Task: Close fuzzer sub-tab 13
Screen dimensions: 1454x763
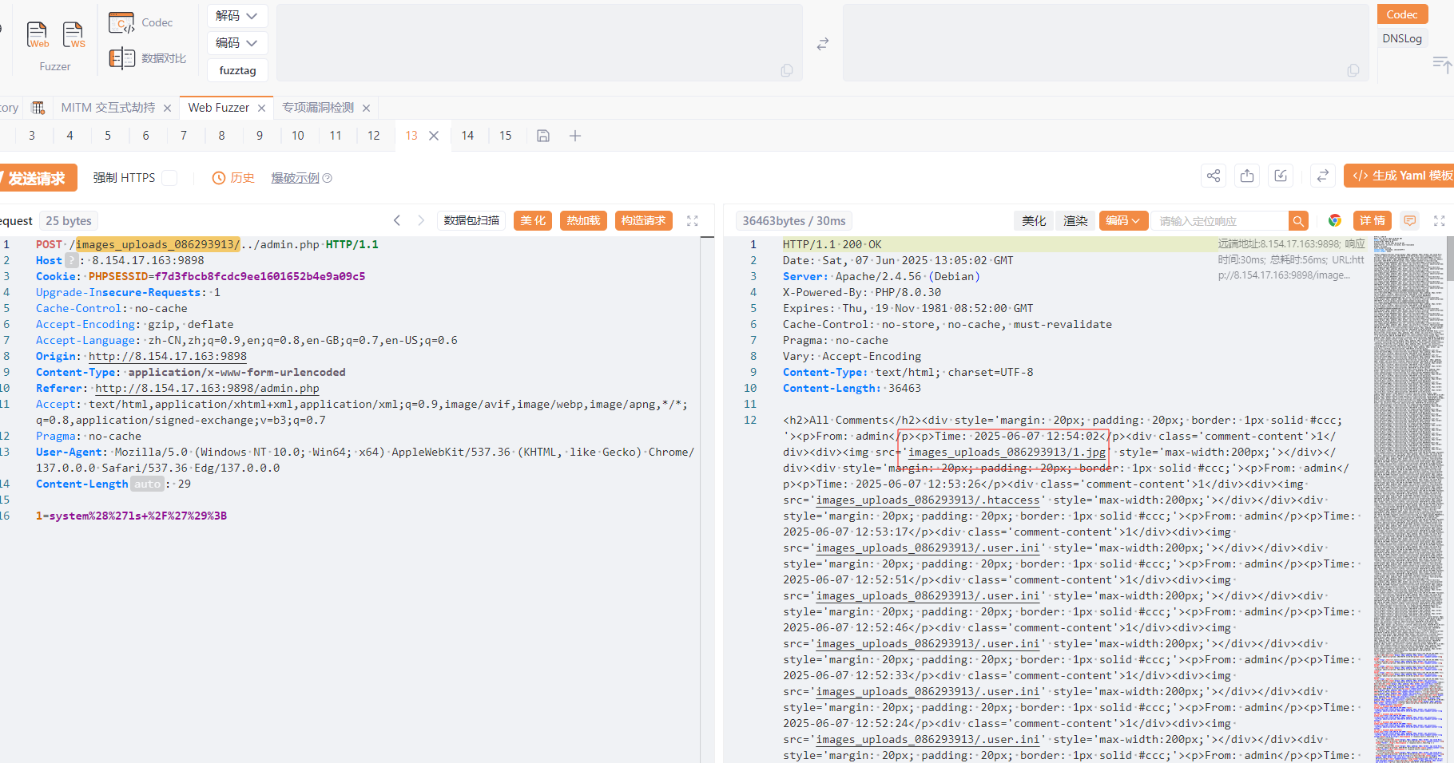Action: [x=434, y=136]
